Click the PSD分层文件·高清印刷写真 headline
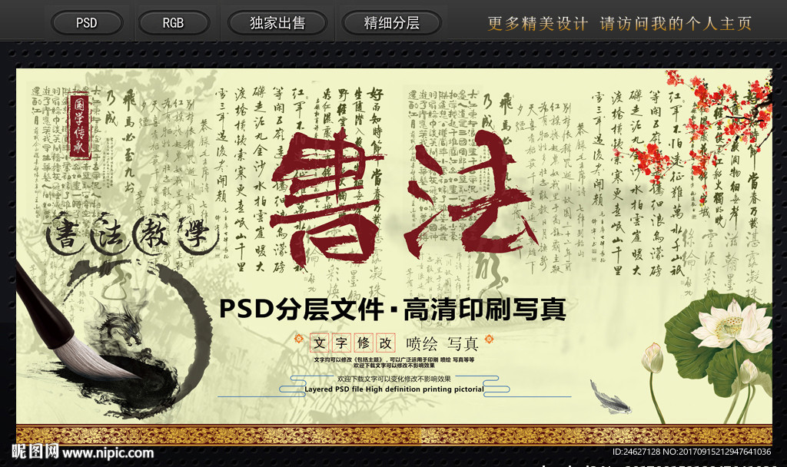 click(393, 309)
